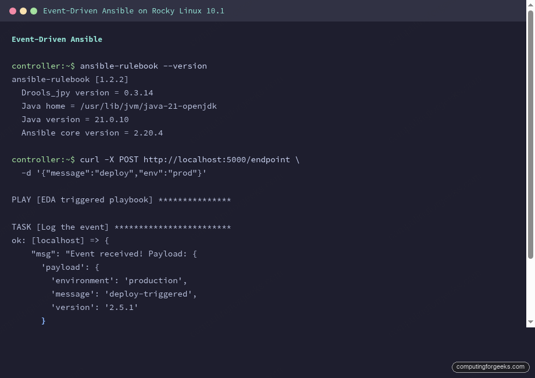The height and width of the screenshot is (378, 535).
Task: Click the scrollbar down arrow
Action: click(x=530, y=322)
